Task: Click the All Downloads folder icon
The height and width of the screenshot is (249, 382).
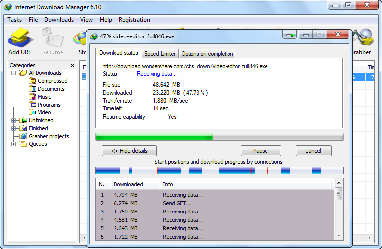Action: coord(23,73)
